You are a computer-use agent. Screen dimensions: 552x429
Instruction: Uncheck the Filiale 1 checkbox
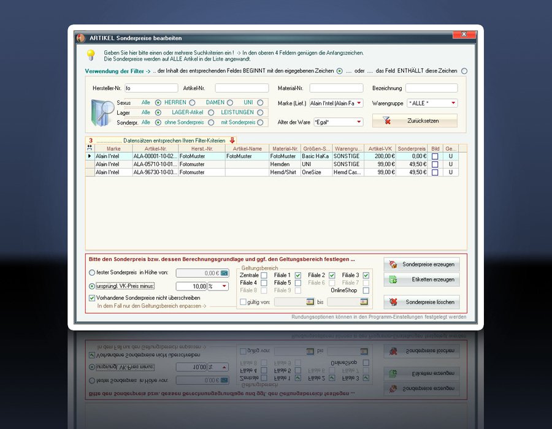click(298, 275)
